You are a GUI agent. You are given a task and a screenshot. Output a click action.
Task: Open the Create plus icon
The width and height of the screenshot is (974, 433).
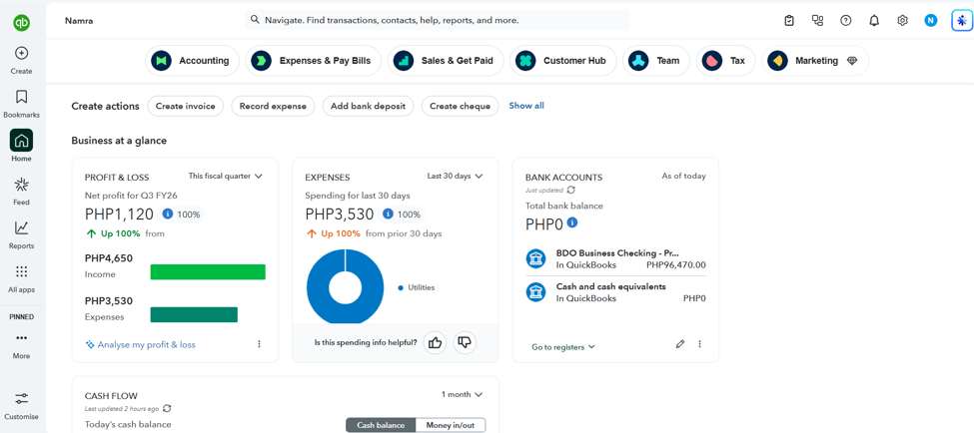pos(21,53)
